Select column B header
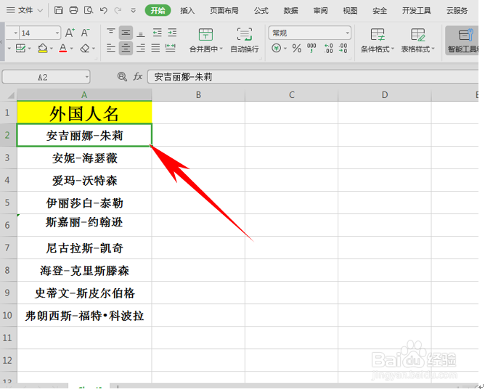The width and height of the screenshot is (485, 392). (198, 95)
